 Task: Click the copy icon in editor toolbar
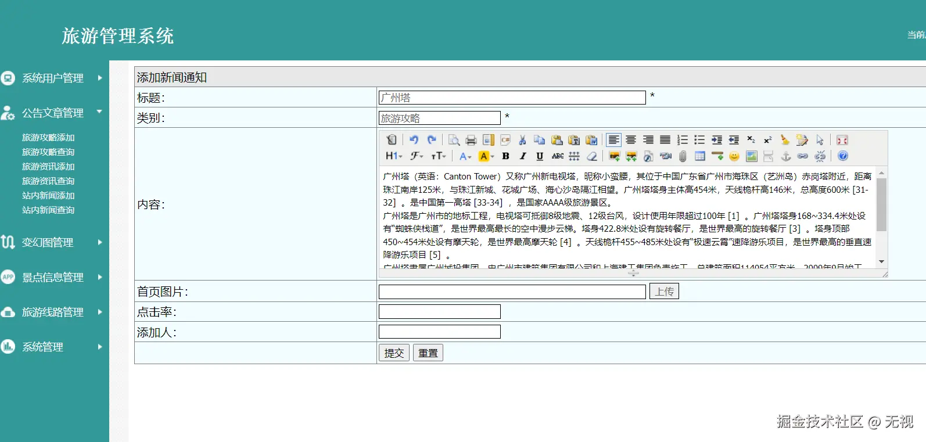[x=539, y=139]
